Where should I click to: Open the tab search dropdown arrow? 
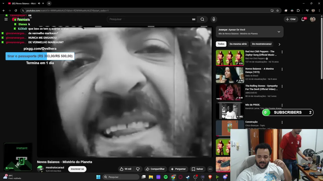point(3,3)
